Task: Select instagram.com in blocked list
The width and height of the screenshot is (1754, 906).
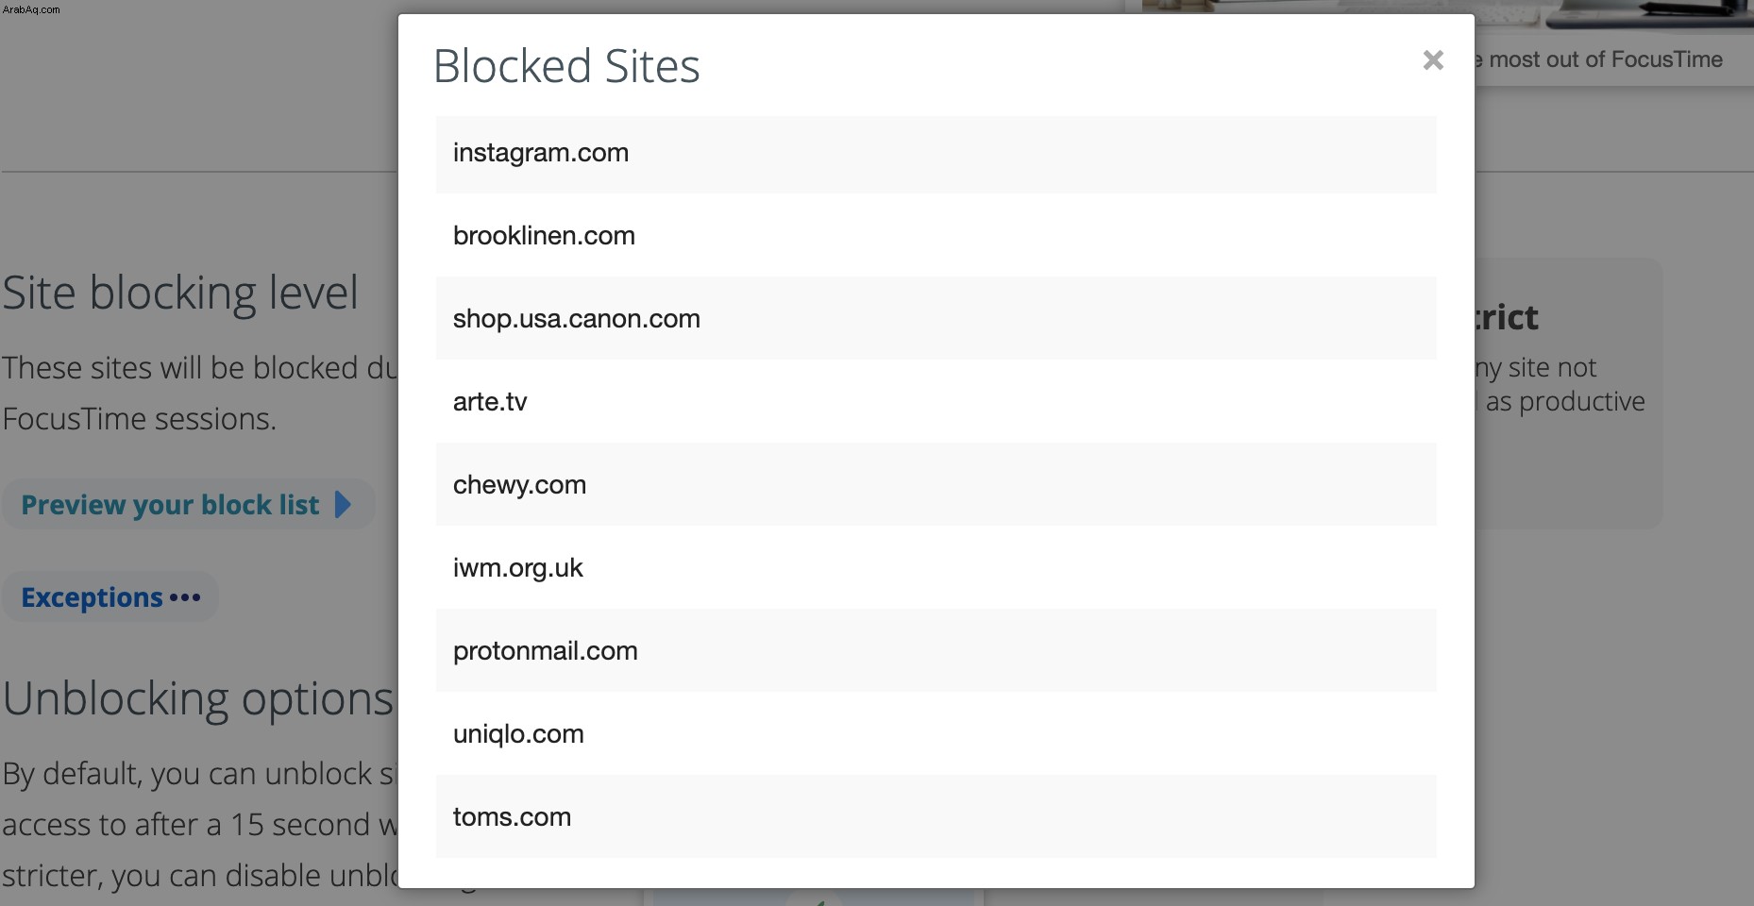Action: (x=936, y=154)
